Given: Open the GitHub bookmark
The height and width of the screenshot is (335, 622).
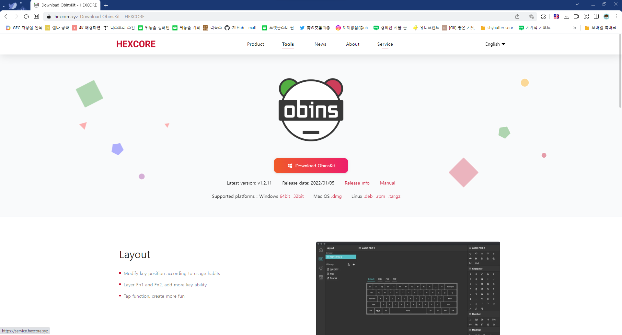Looking at the screenshot, I should [x=242, y=28].
